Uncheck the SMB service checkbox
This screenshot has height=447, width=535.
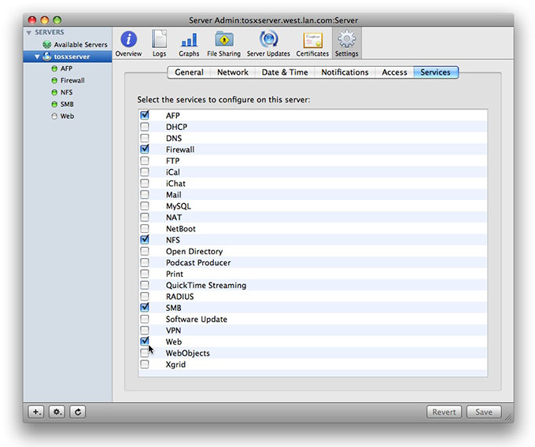coord(145,307)
